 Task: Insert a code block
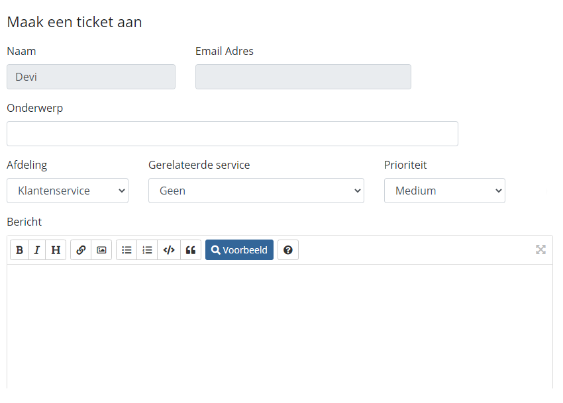point(169,249)
